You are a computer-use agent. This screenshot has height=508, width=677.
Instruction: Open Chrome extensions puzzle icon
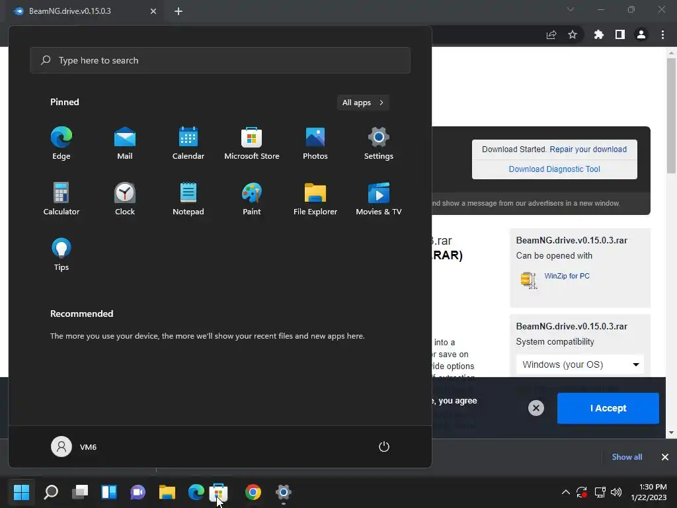(x=599, y=34)
